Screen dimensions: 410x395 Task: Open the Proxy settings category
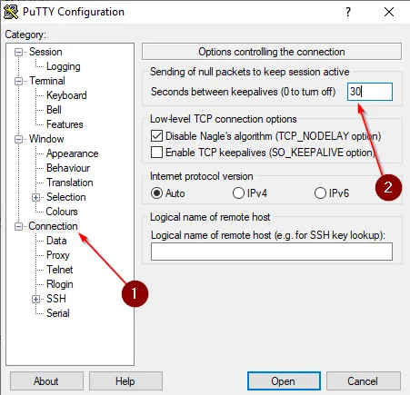pos(58,255)
